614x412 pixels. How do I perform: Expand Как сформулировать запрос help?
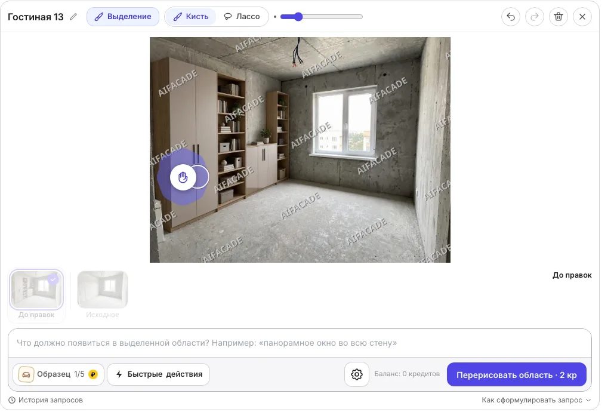(536, 400)
